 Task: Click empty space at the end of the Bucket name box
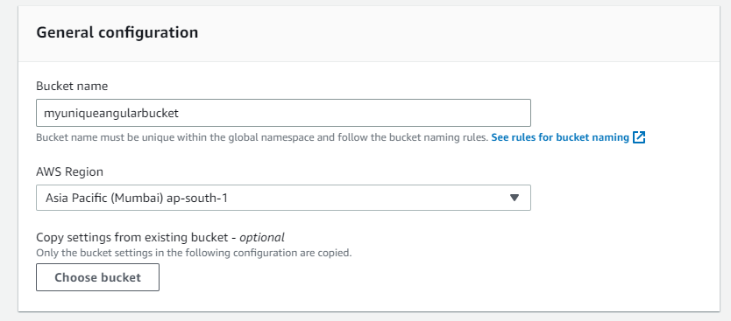[354, 113]
